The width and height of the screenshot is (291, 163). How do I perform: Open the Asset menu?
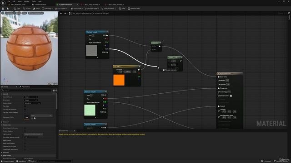[20, 1]
